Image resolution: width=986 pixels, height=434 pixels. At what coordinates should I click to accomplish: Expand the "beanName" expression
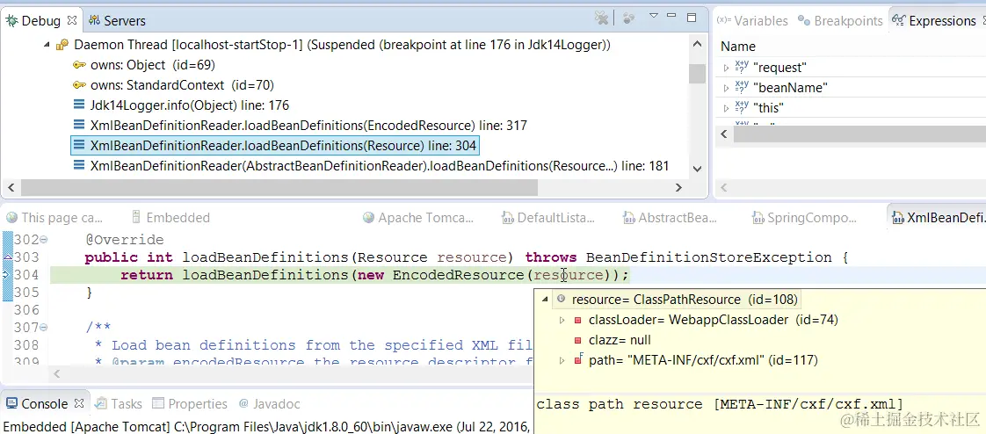click(x=726, y=88)
